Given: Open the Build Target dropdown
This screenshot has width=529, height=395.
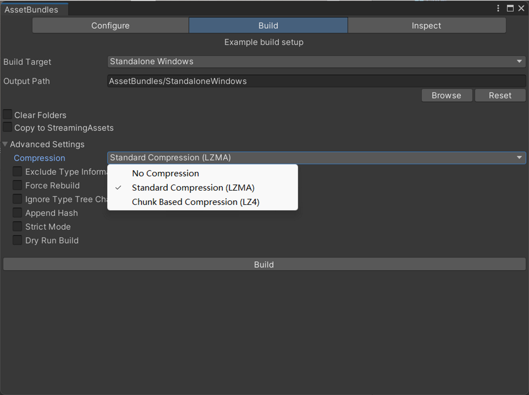Looking at the screenshot, I should 316,61.
